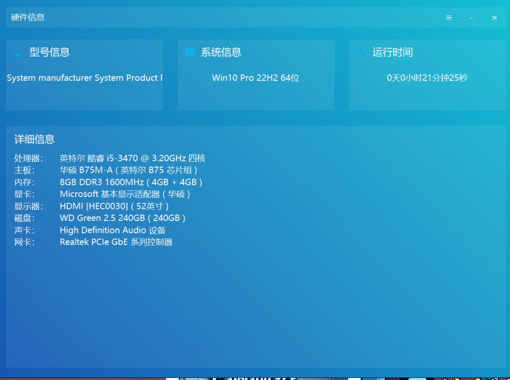Click the Win10 Pro 22H2 64位 text
510x380 pixels.
click(x=255, y=78)
